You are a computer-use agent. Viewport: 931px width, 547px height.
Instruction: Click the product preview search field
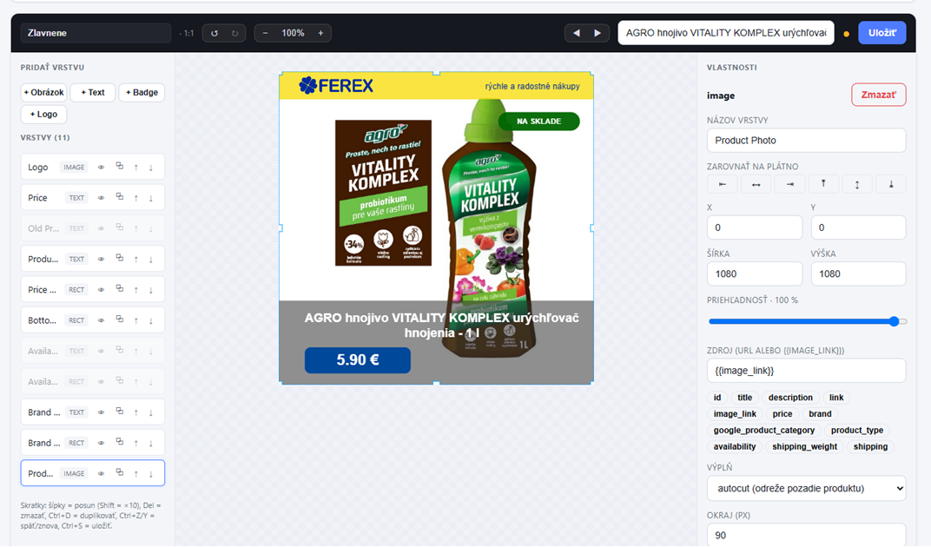point(725,33)
